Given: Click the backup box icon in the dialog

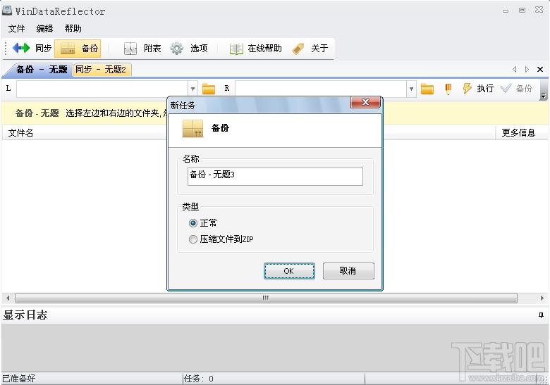Looking at the screenshot, I should (x=193, y=128).
